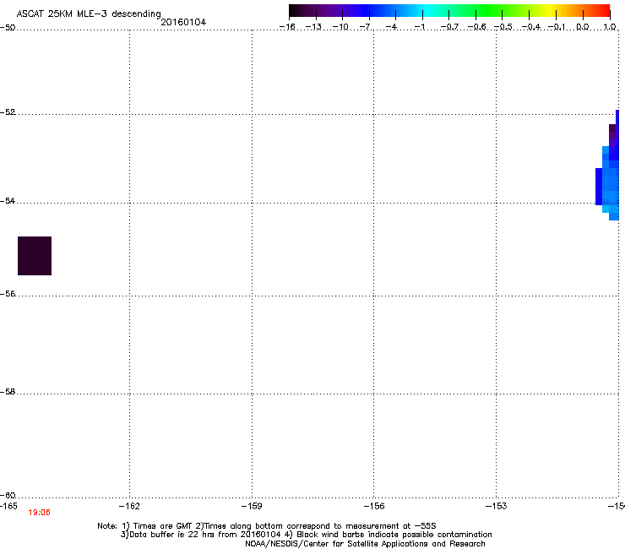Click the color bar tick label -13
The width and height of the screenshot is (625, 549).
[x=314, y=27]
